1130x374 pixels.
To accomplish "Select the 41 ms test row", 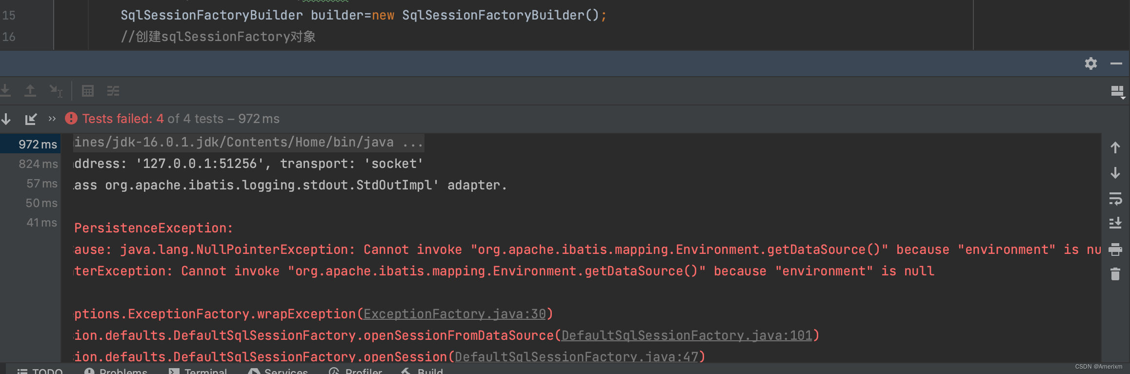I will 30,222.
